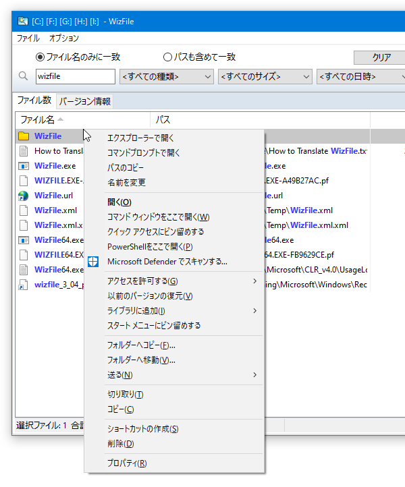This screenshot has width=405, height=487.
Task: Click the Microsoft Defender shield icon
Action: click(93, 262)
